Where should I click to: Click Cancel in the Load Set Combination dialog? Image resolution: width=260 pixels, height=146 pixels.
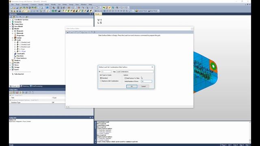click(143, 86)
